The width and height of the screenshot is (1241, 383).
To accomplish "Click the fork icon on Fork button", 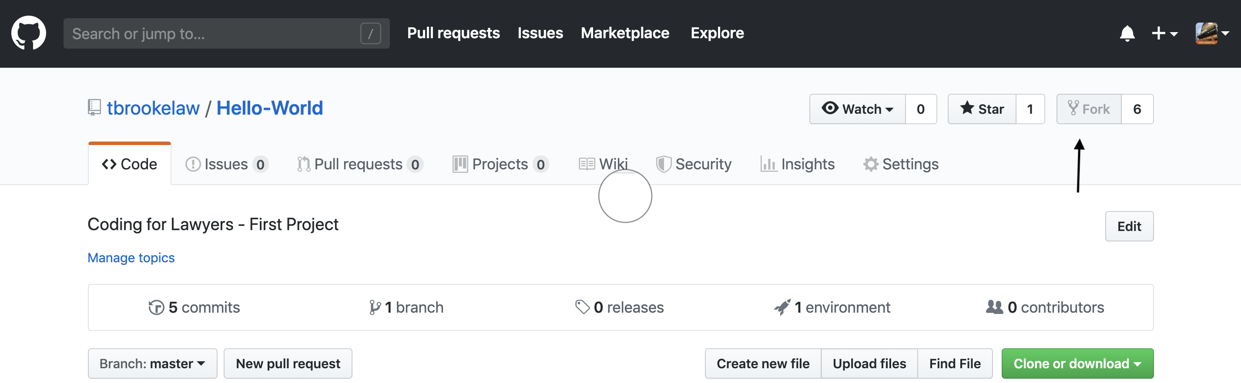I will (1073, 108).
